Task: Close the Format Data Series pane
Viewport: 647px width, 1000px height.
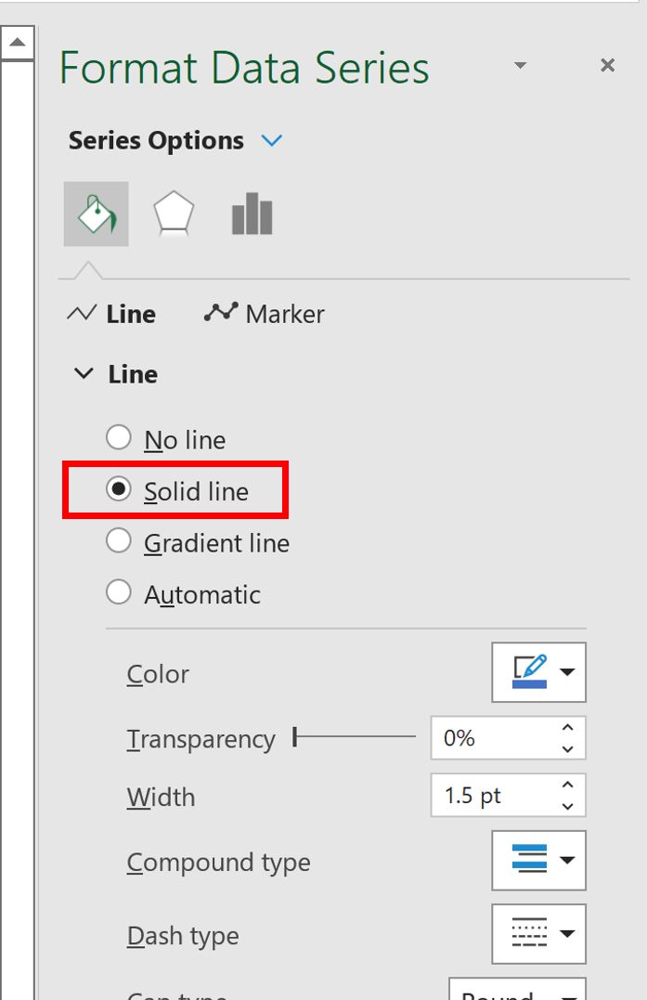Action: click(607, 65)
